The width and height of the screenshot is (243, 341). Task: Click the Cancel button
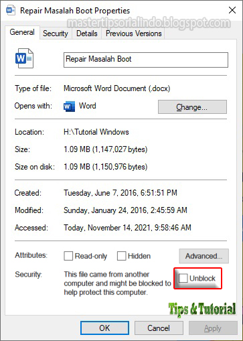[159, 328]
